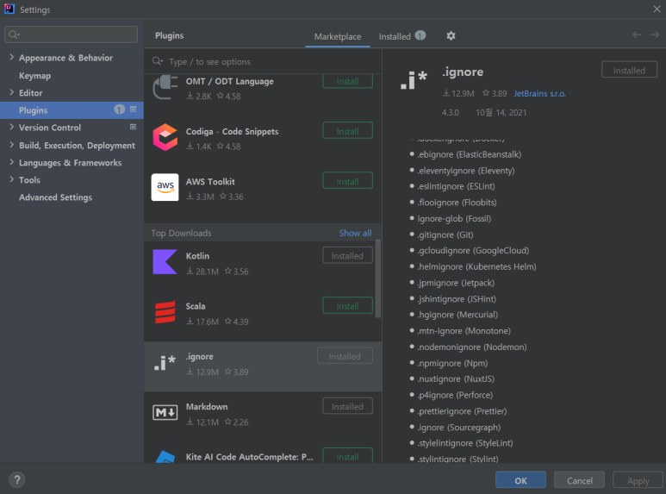This screenshot has height=494, width=666.
Task: Click the Installed button for Markdown
Action: (347, 406)
